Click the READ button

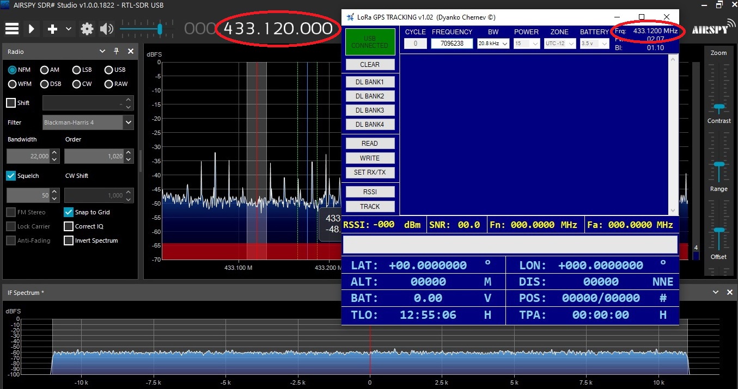tap(370, 144)
